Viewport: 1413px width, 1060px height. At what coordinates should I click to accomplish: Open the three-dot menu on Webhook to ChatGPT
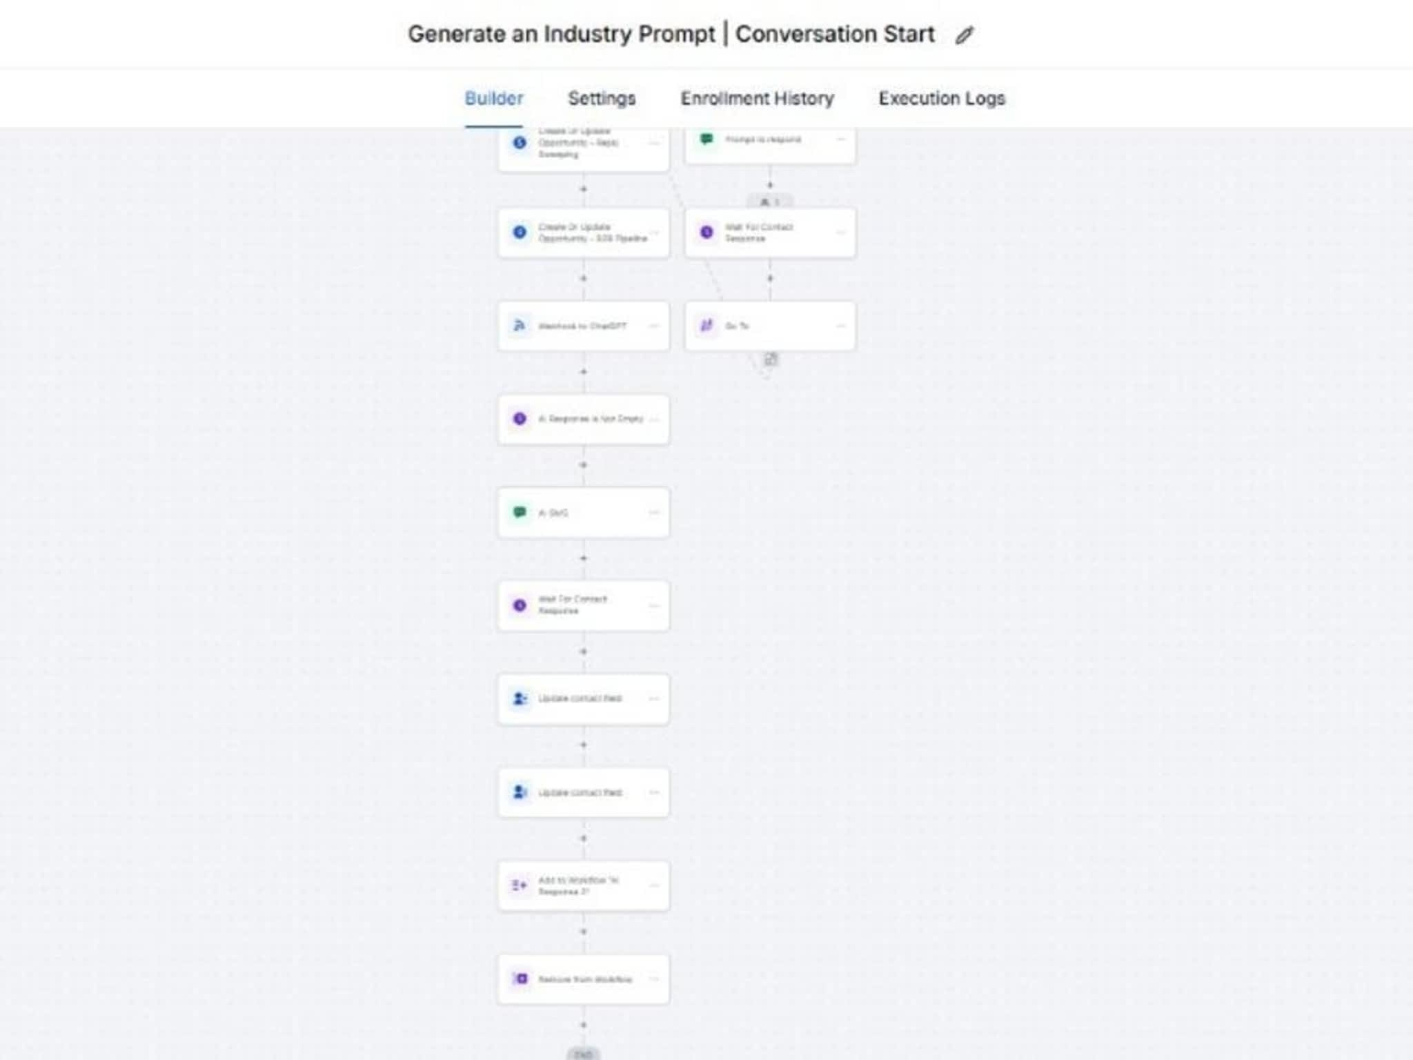654,326
